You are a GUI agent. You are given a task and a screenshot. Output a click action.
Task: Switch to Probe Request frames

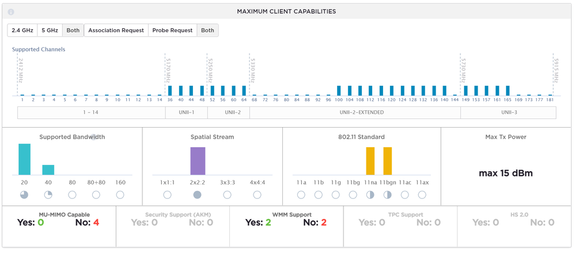click(x=172, y=30)
